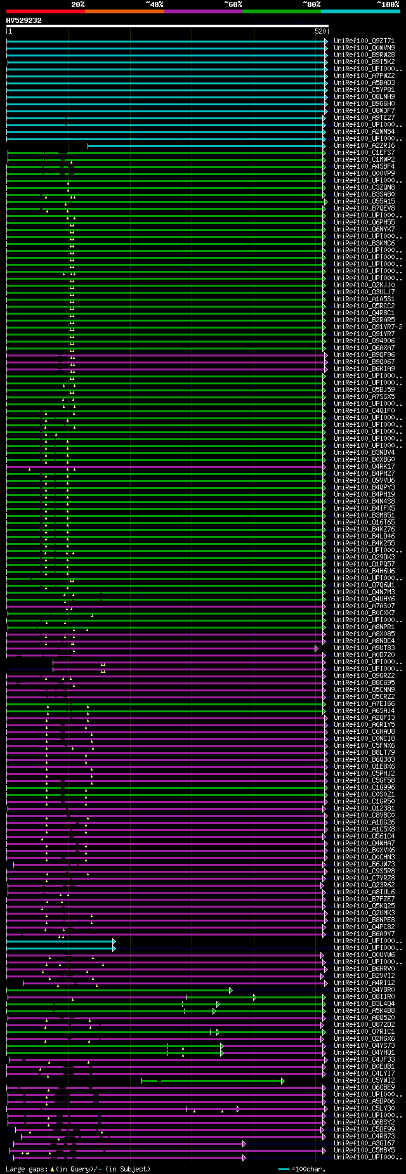Click the UniRef100_A1A5S1 hit label
This screenshot has height=1174, width=406.
(364, 299)
